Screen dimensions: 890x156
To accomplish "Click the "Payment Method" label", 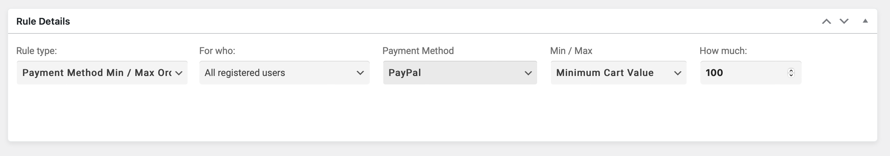I will (x=418, y=51).
